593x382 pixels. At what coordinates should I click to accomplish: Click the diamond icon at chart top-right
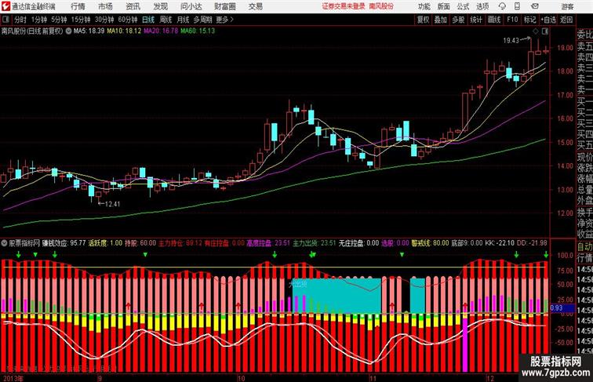point(536,31)
